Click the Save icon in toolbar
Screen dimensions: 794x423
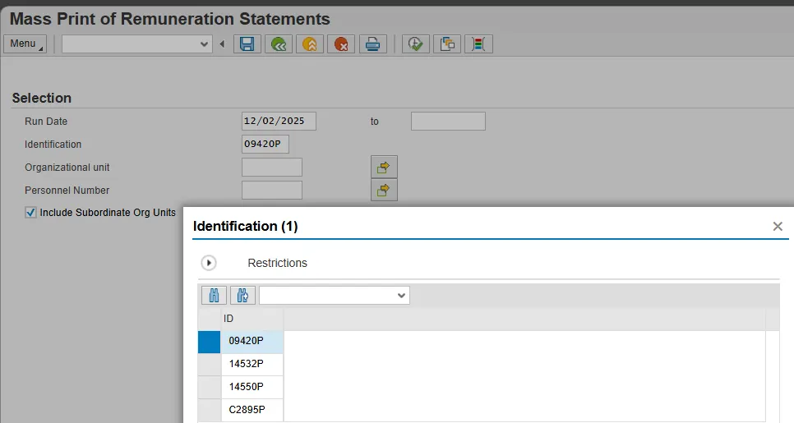247,44
